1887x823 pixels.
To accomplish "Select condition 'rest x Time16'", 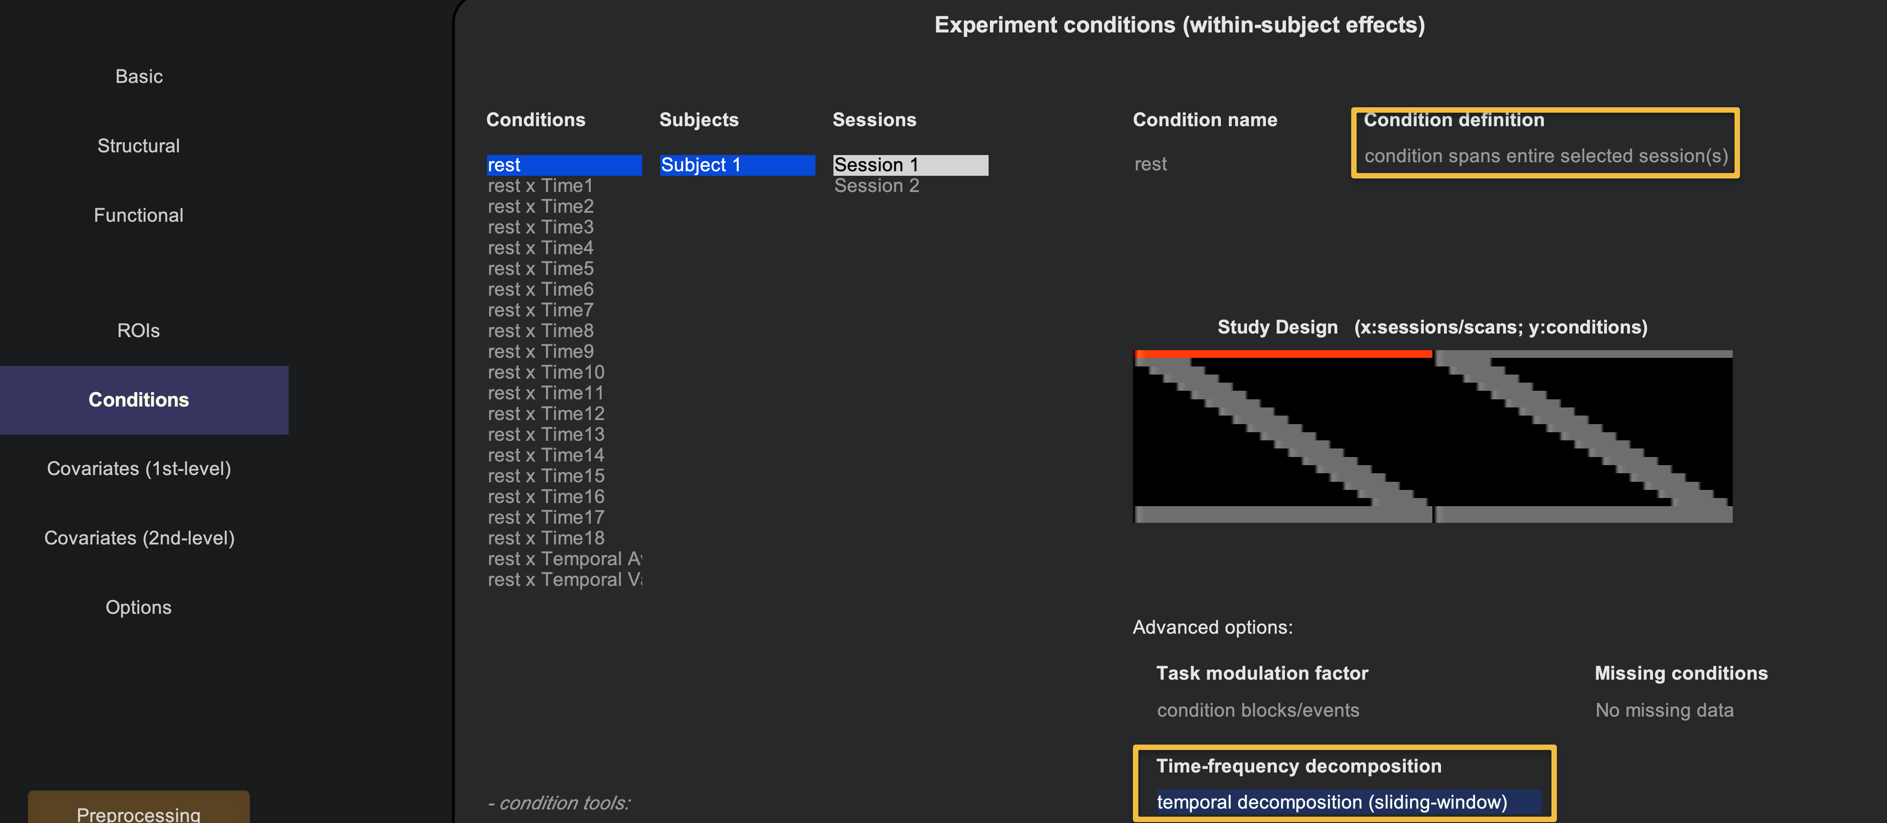I will tap(564, 496).
